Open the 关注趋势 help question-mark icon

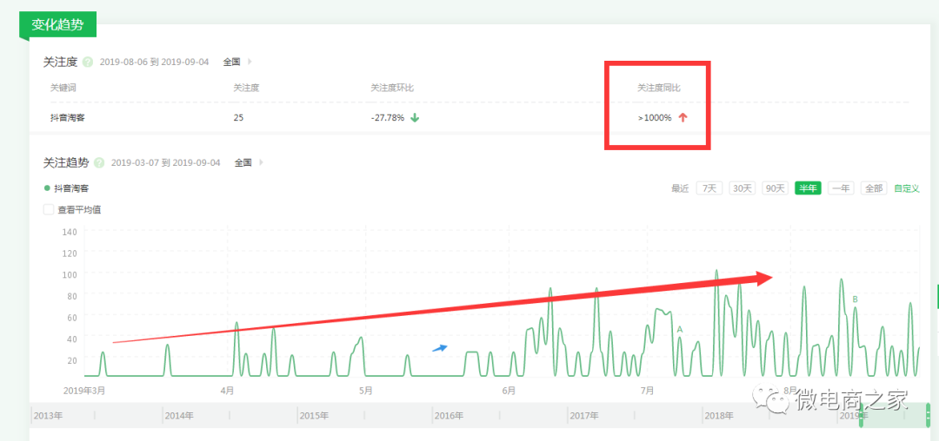click(99, 162)
